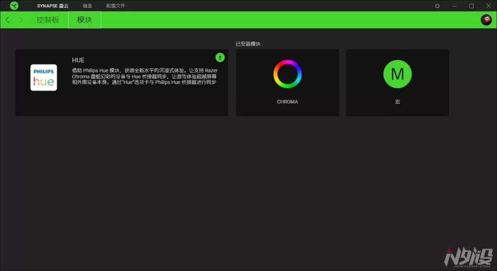
Task: Select the 宏 macro module icon
Action: click(x=397, y=73)
